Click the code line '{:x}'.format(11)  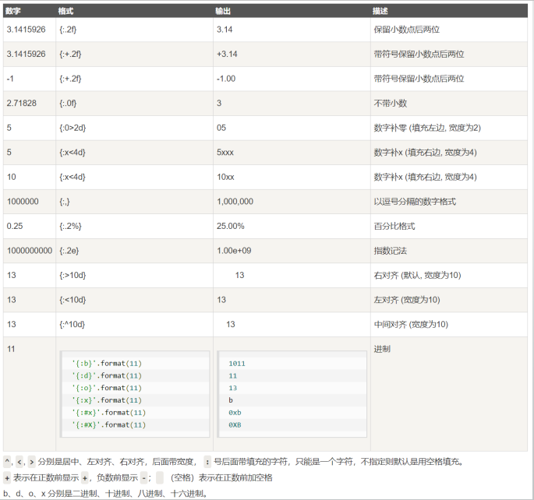tap(107, 400)
